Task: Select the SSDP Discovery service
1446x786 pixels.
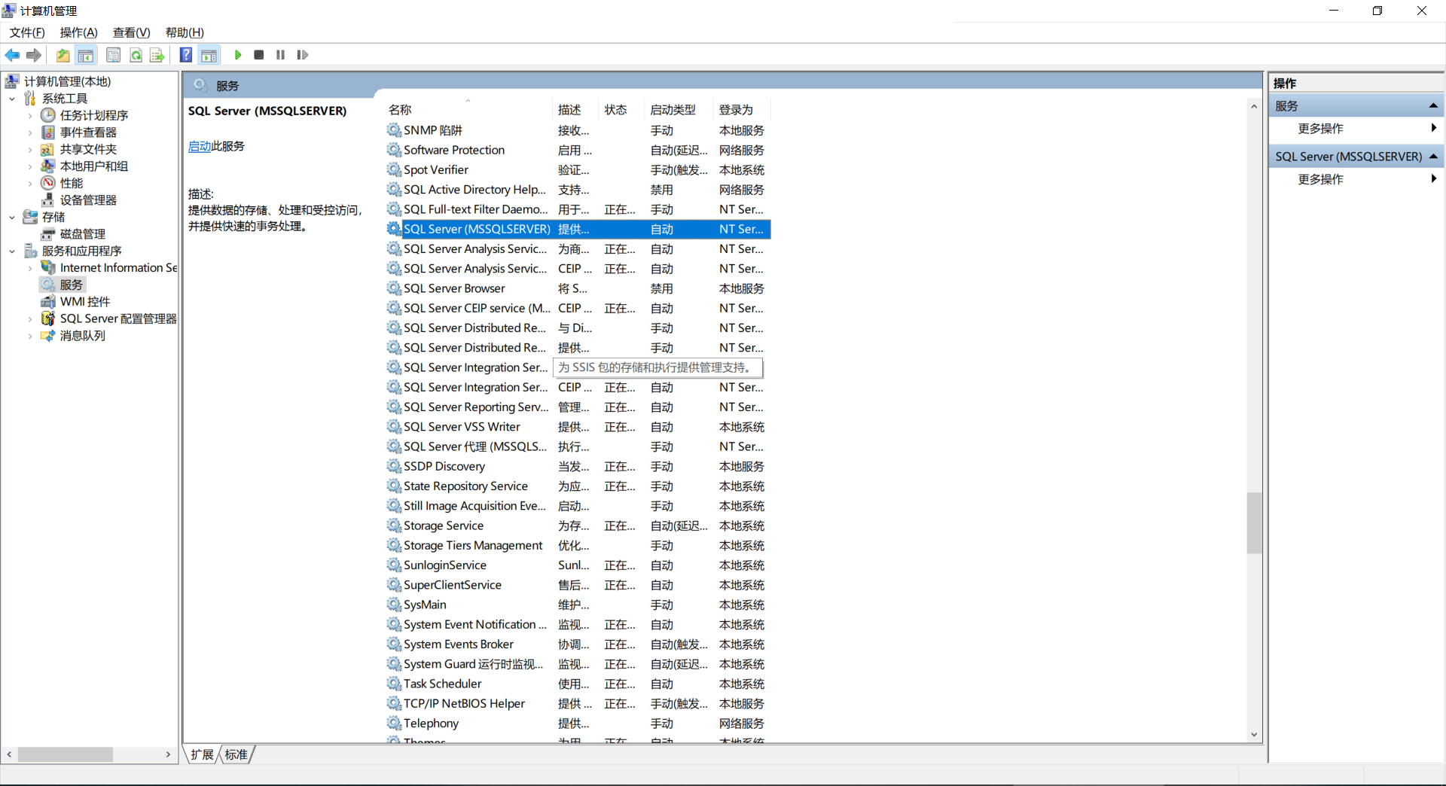Action: pyautogui.click(x=578, y=467)
